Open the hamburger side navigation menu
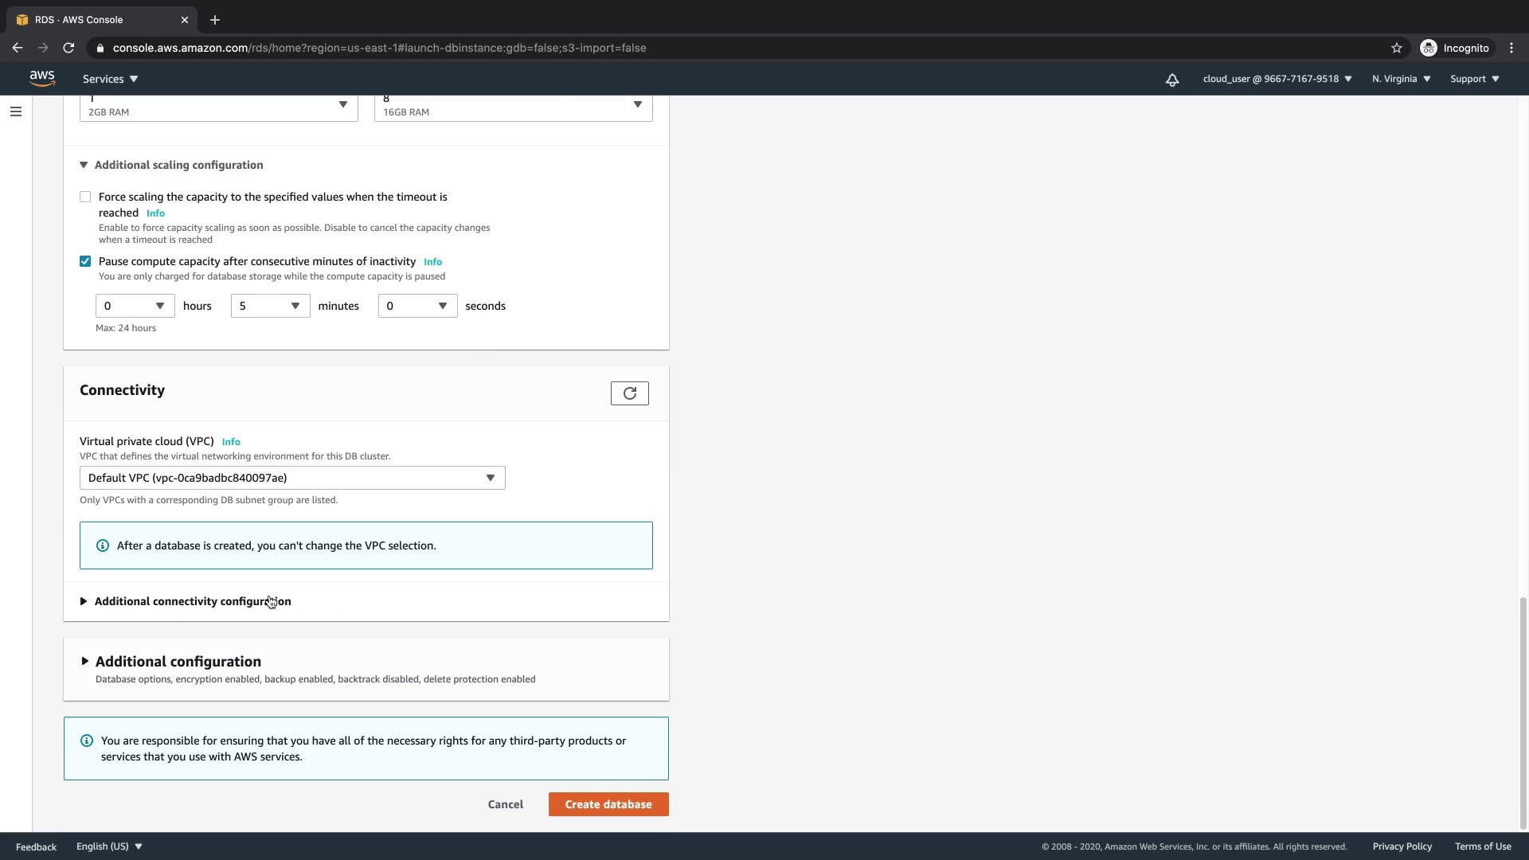The image size is (1529, 860). [16, 111]
